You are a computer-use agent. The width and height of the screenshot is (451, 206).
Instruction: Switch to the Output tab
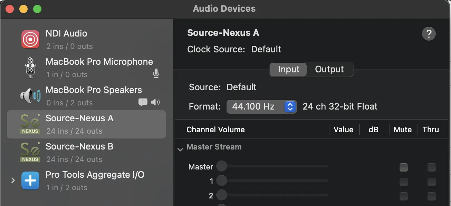[329, 69]
